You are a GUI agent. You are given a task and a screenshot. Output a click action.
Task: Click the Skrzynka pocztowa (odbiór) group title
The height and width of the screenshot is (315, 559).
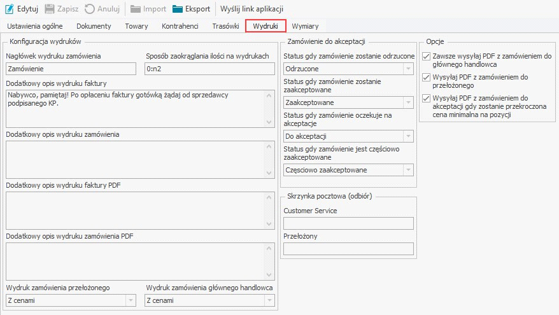pos(329,196)
